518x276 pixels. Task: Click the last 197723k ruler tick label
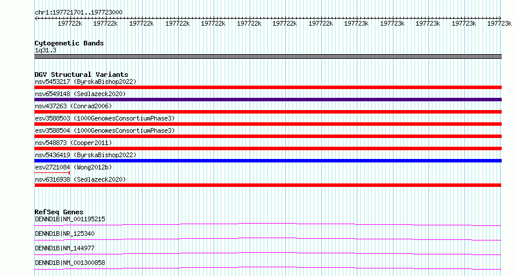pyautogui.click(x=499, y=23)
